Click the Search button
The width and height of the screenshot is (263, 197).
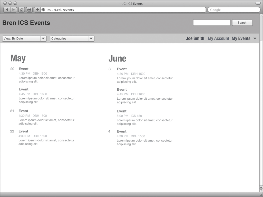pyautogui.click(x=242, y=23)
